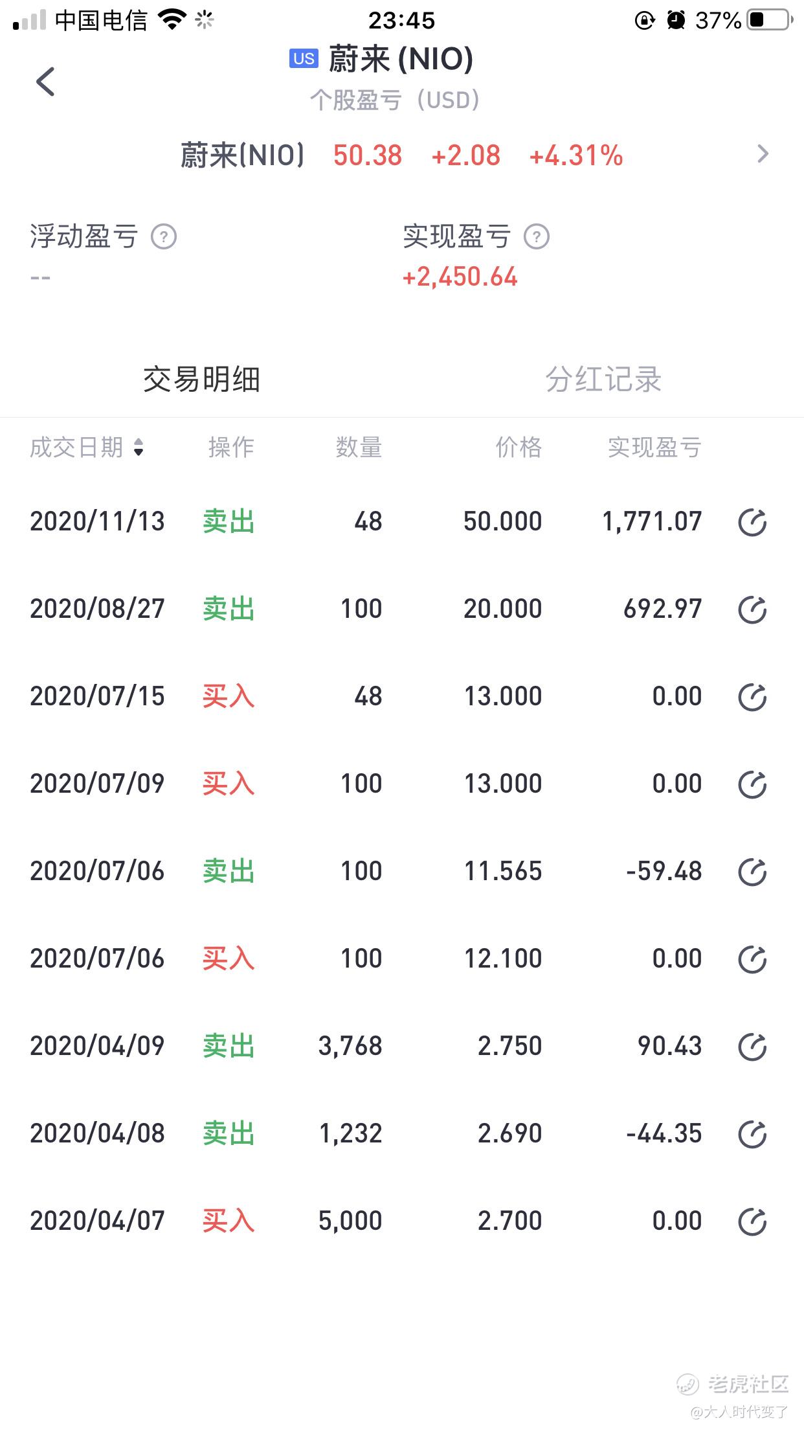Tap help icon beside 浮动盈亏
The height and width of the screenshot is (1430, 804).
click(164, 237)
